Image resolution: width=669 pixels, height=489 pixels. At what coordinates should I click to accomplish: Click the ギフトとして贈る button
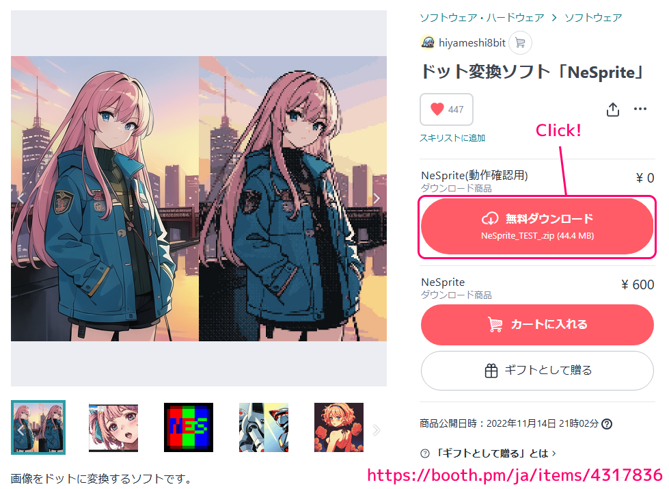tap(537, 370)
